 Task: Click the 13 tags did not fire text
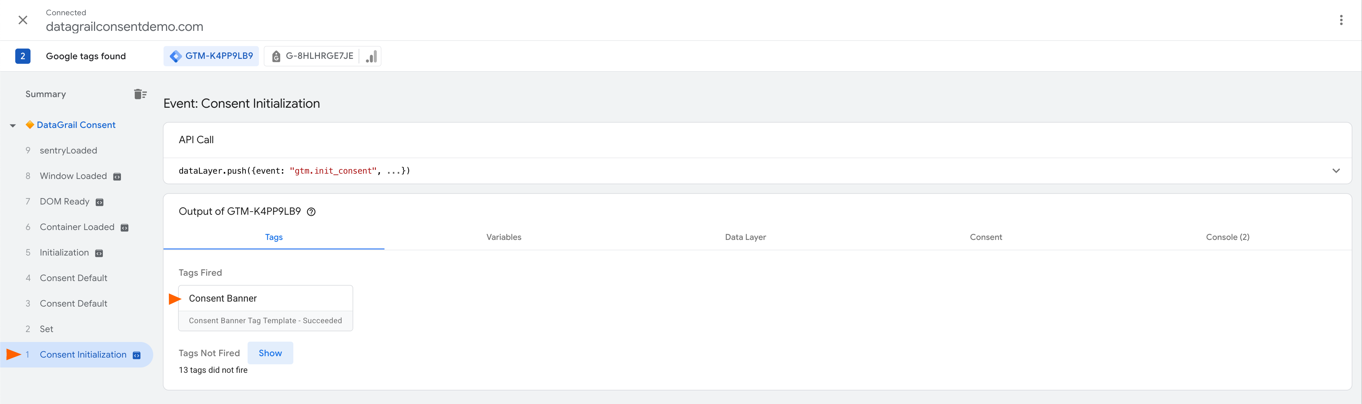click(x=213, y=370)
